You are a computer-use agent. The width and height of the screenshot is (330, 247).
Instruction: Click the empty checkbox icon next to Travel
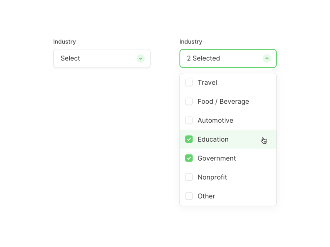tap(189, 82)
